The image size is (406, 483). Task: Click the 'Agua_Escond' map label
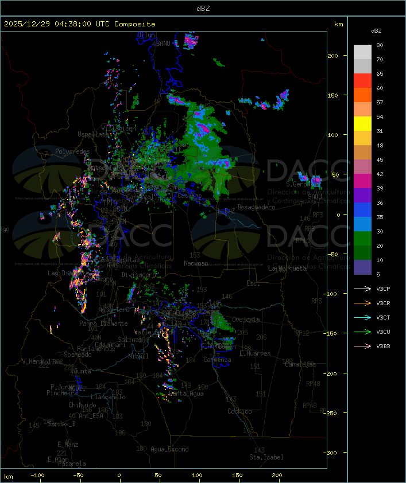click(x=169, y=449)
